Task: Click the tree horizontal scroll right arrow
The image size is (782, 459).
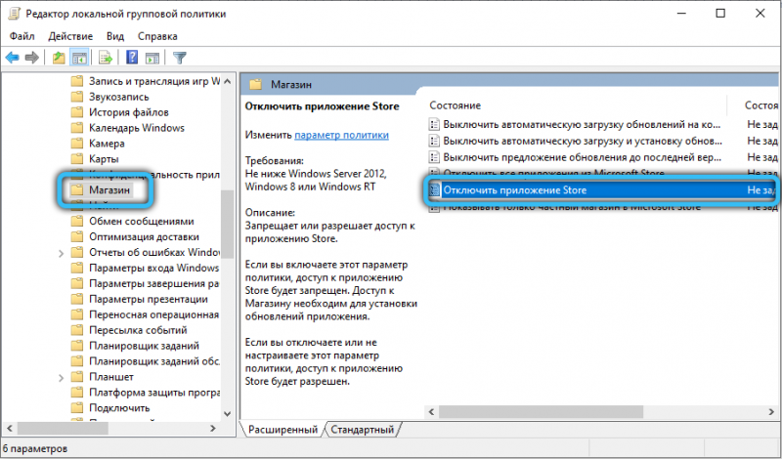Action: pyautogui.click(x=213, y=429)
